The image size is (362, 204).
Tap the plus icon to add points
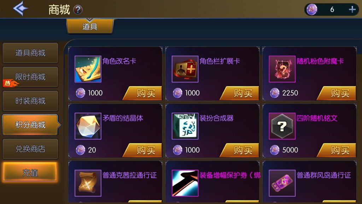[352, 10]
